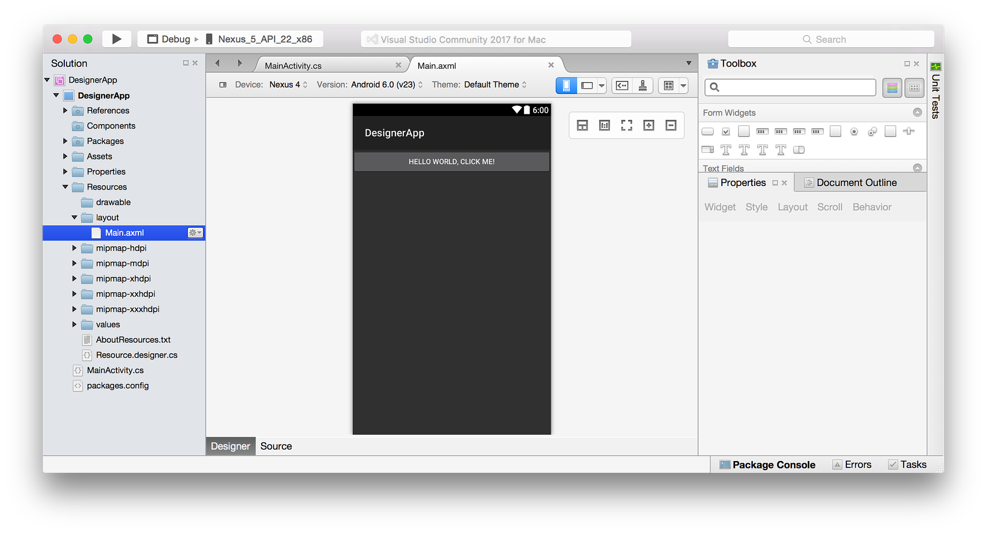Screen dimensions: 987x534
Task: Open the Package Console pad
Action: coord(767,465)
